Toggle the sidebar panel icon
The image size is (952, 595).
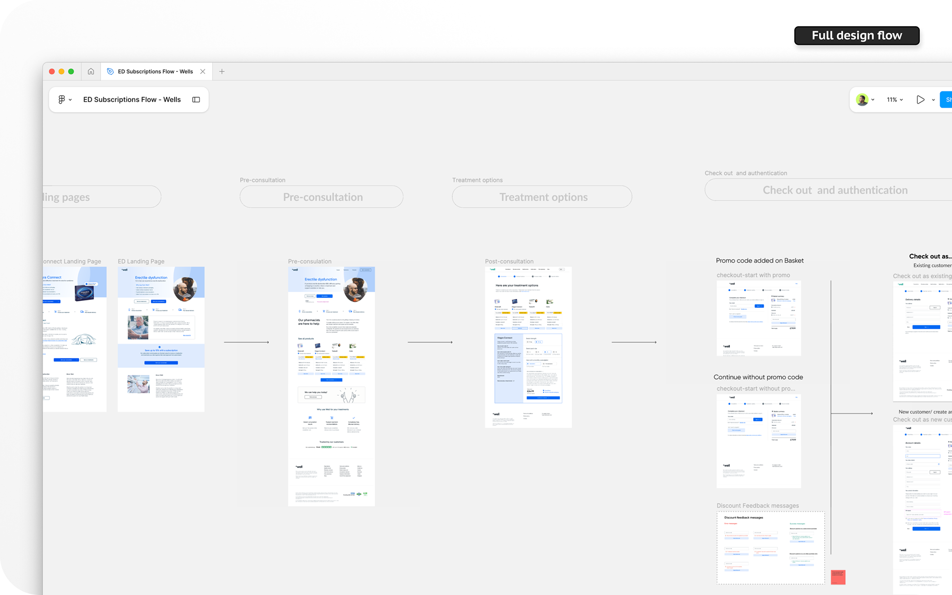pos(196,100)
